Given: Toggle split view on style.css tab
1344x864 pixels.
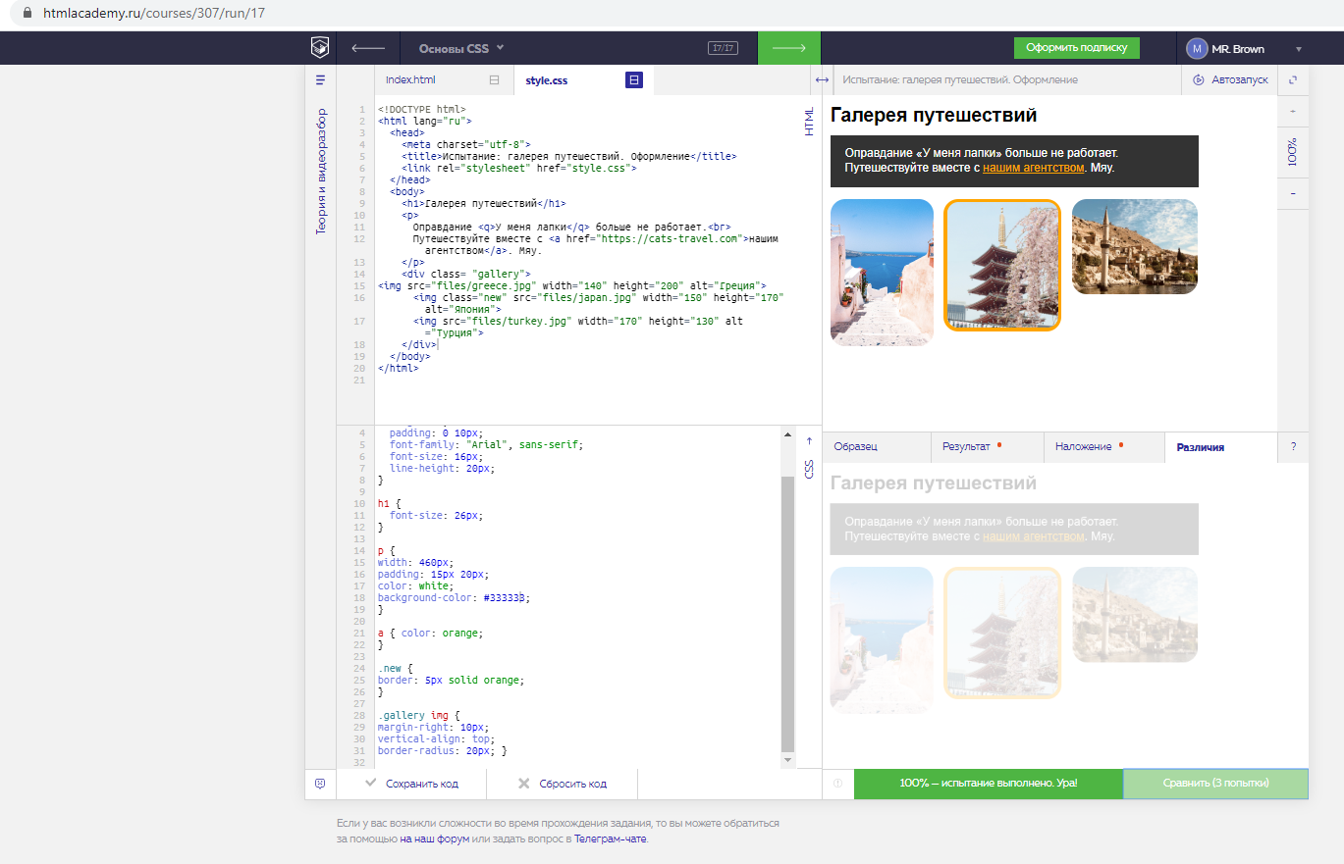Looking at the screenshot, I should click(x=634, y=80).
